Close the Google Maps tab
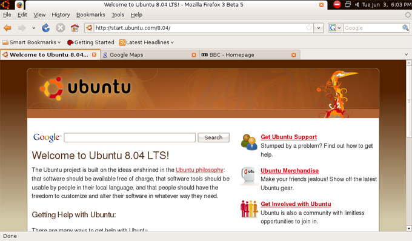 [194, 55]
